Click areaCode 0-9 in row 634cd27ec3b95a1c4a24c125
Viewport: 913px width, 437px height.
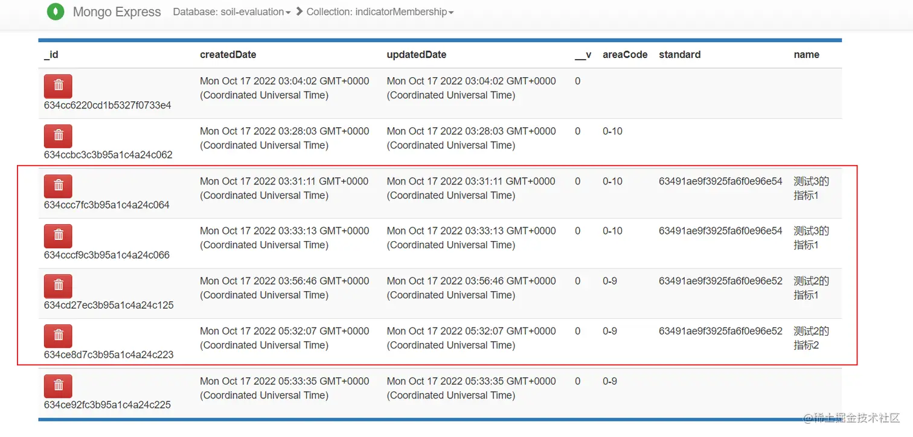point(610,281)
